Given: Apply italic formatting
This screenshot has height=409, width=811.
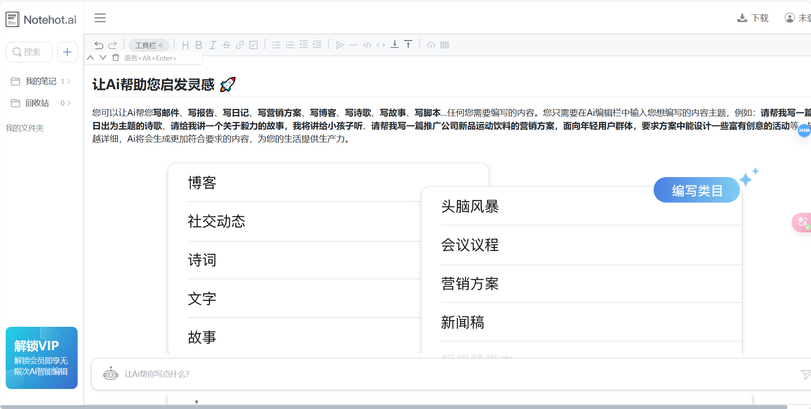Looking at the screenshot, I should (x=213, y=45).
